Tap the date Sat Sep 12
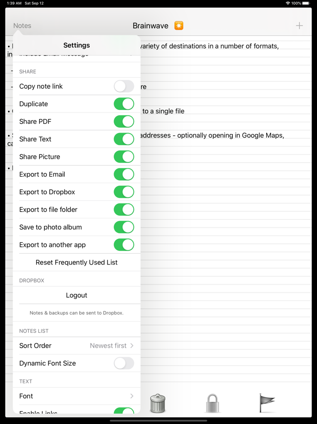The width and height of the screenshot is (317, 424). coord(34,3)
